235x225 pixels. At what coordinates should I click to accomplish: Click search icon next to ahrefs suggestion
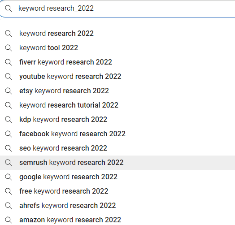(x=8, y=206)
